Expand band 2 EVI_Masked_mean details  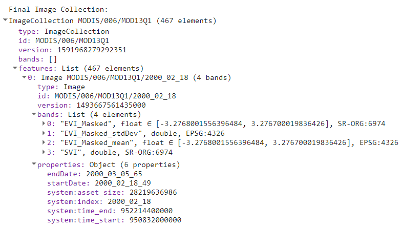pos(44,142)
